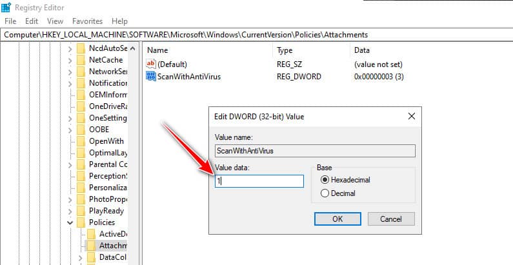Expand the OOBE tree node
The image size is (513, 265).
point(70,130)
